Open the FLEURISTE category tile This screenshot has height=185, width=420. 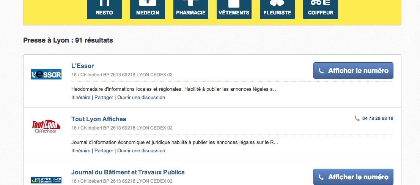[277, 9]
